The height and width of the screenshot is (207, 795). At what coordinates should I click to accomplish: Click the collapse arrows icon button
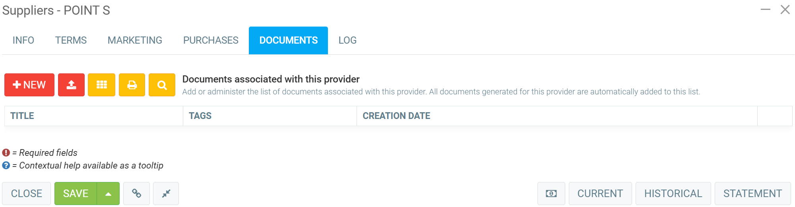click(x=166, y=194)
